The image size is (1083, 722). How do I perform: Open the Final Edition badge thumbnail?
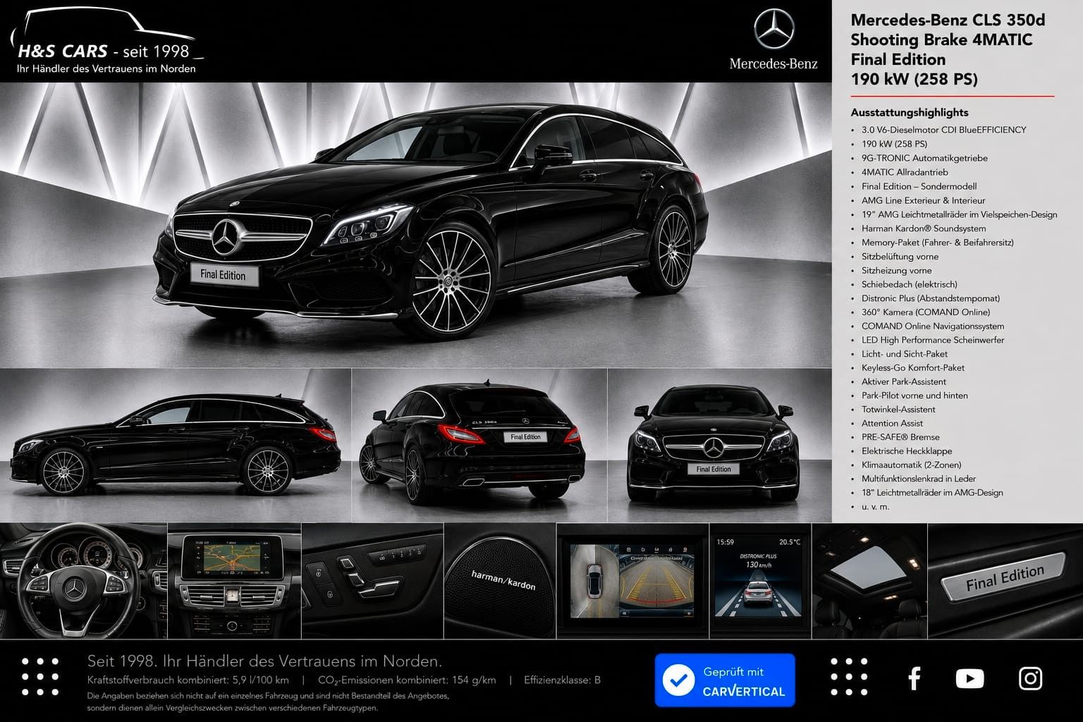click(1005, 581)
